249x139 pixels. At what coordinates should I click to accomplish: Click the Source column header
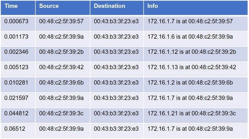coord(63,7)
